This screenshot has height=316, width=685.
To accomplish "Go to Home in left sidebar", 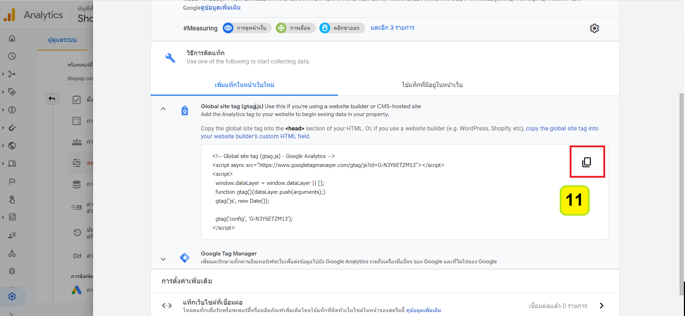I will coord(12,38).
